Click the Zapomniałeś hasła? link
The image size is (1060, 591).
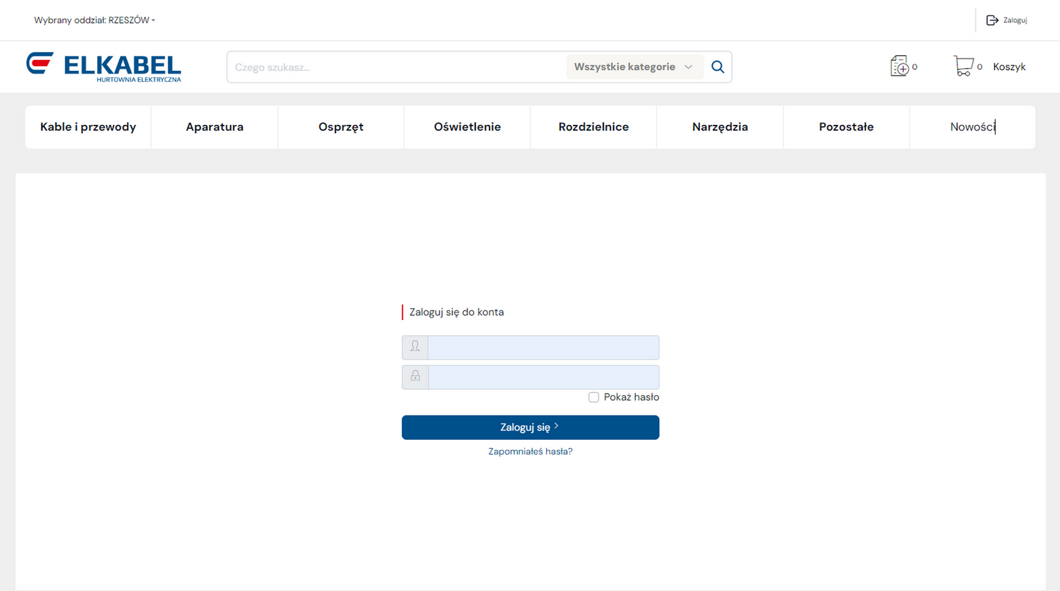click(530, 451)
